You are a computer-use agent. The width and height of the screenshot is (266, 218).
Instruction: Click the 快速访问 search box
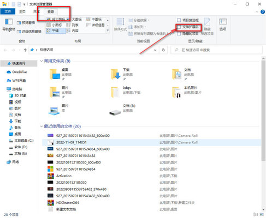217,50
